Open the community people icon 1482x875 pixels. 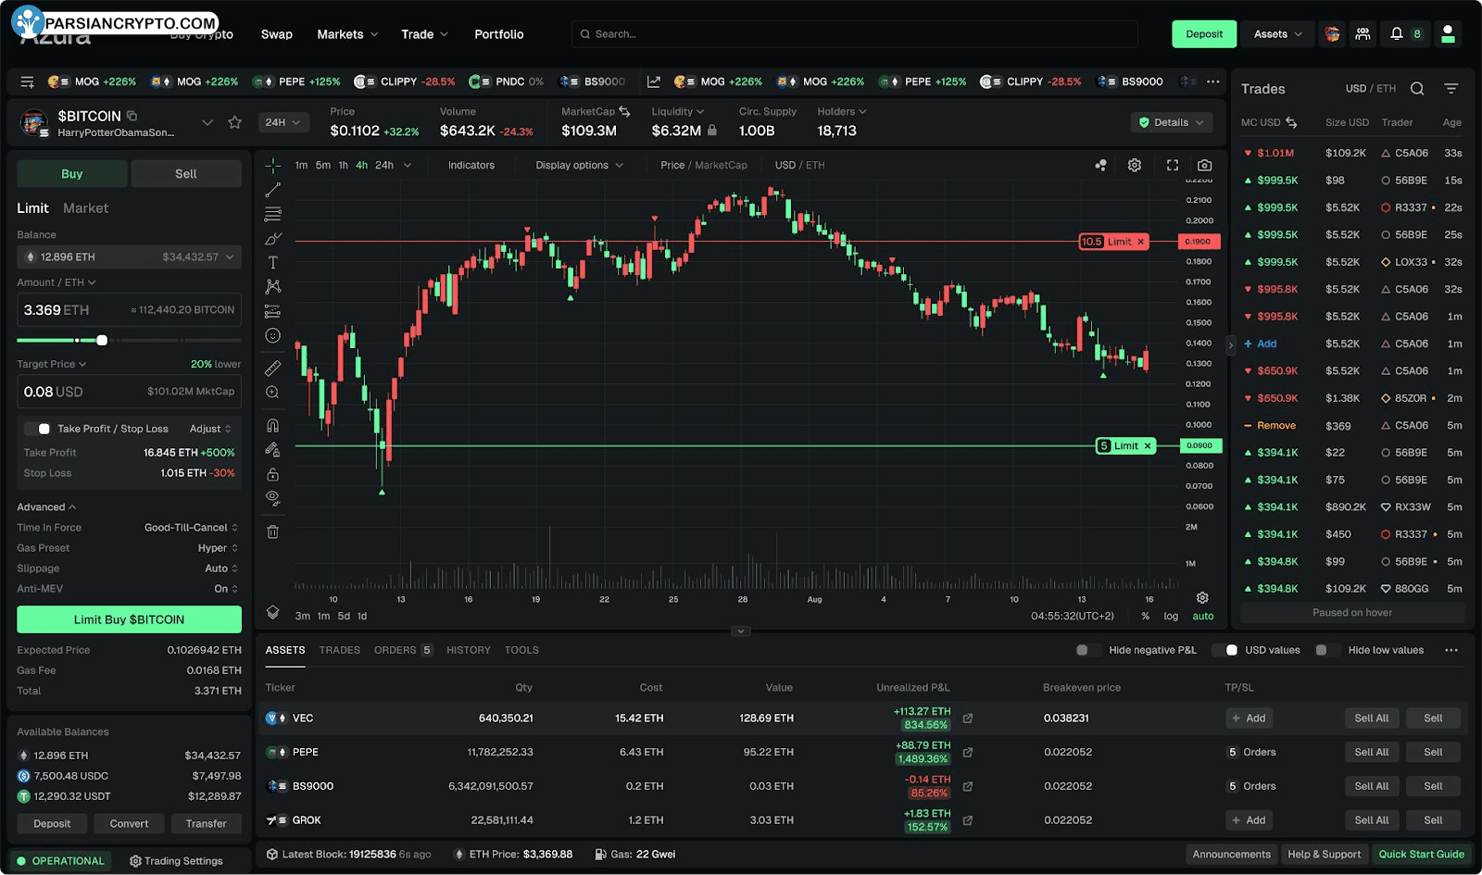[1363, 33]
